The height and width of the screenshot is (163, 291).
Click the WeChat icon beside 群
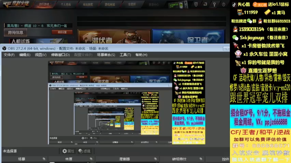point(250,21)
